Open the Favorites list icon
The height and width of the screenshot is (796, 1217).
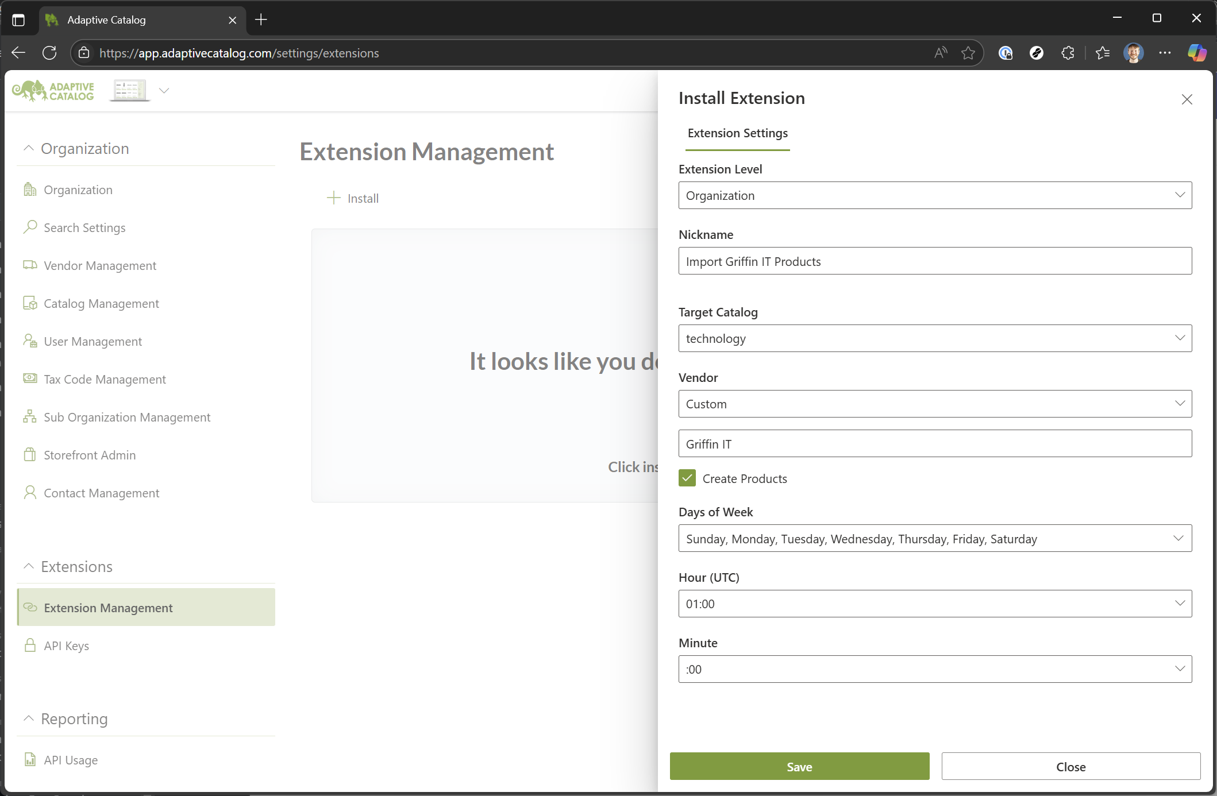click(x=1102, y=53)
